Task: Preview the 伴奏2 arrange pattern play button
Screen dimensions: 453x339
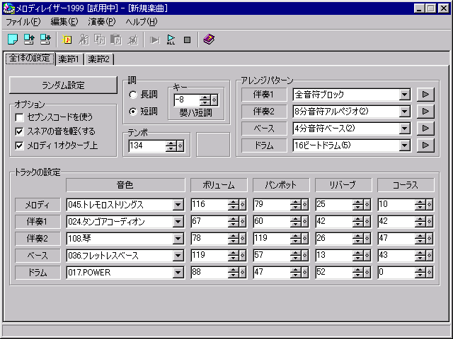Action: click(425, 112)
